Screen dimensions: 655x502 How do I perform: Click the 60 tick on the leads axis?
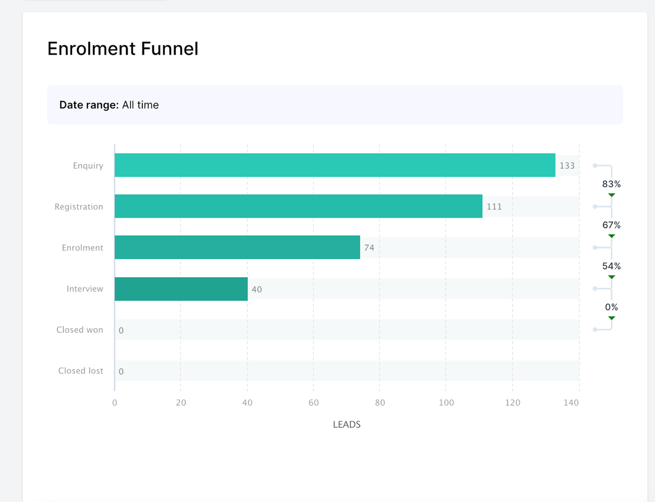click(313, 403)
